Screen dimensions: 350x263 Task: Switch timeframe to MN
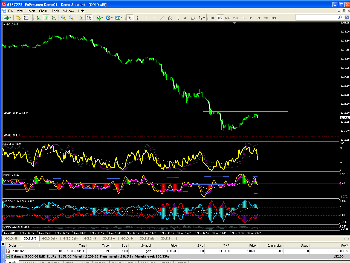coord(274,18)
